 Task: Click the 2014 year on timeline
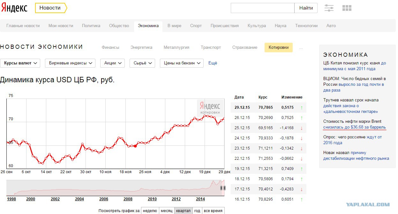[x=200, y=199]
